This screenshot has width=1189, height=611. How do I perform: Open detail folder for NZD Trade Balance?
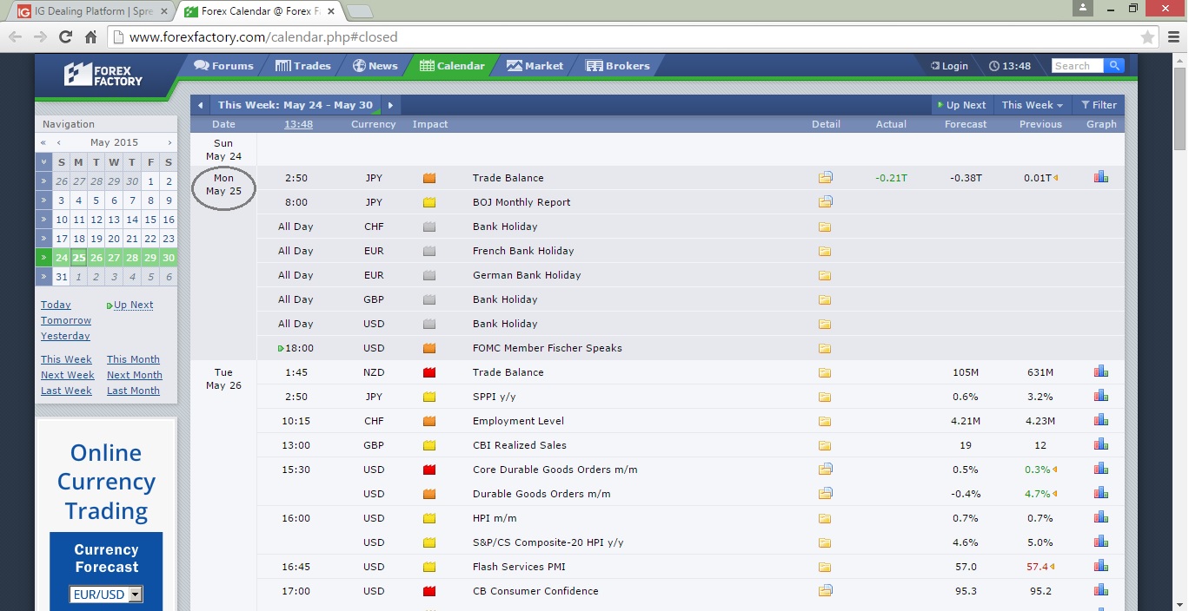(x=825, y=372)
